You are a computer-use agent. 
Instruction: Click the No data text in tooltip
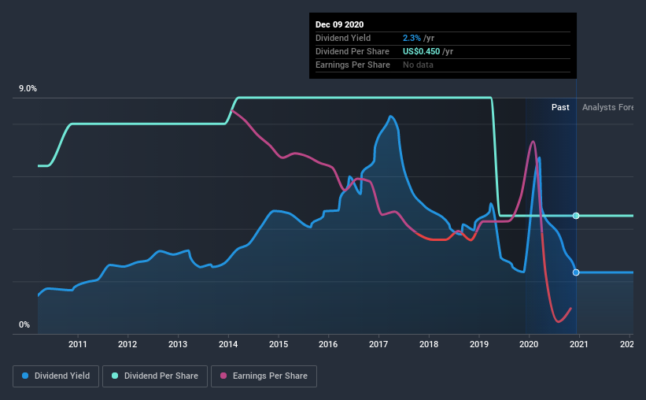tap(418, 65)
